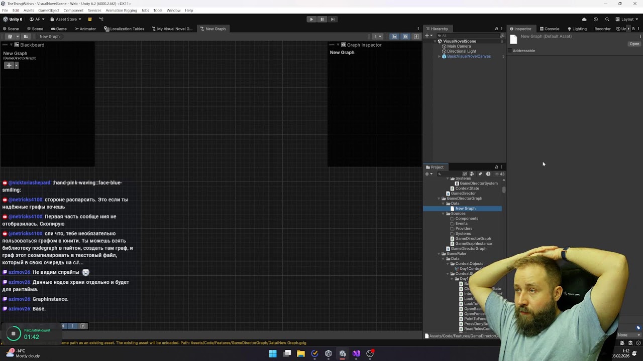Open the graph toolbar more options dropdown
Screen dimensions: 643x361
click(377, 37)
